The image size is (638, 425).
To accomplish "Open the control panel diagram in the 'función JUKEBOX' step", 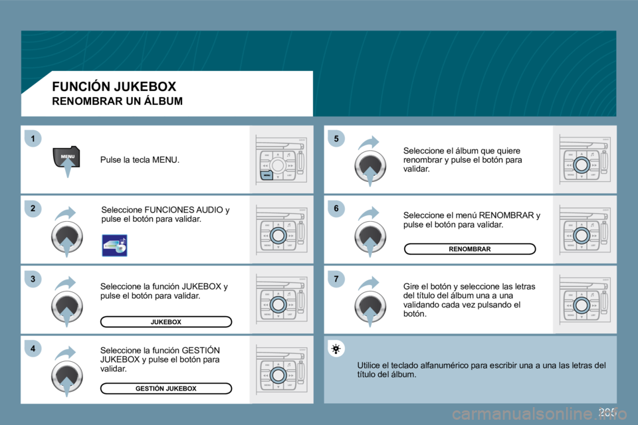I will pyautogui.click(x=281, y=299).
